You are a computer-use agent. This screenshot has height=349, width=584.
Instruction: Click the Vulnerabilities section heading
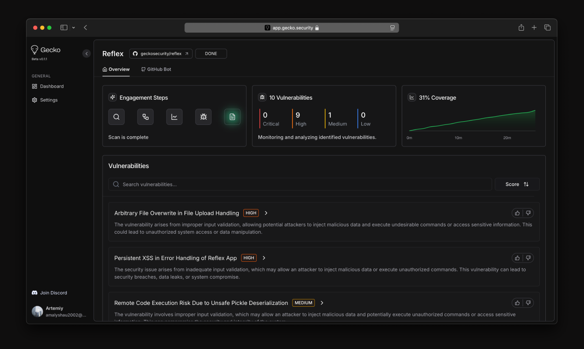129,166
